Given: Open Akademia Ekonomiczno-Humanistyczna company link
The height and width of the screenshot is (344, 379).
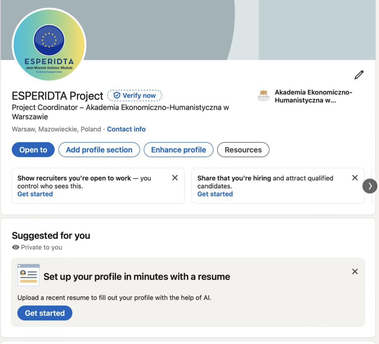Looking at the screenshot, I should 313,96.
